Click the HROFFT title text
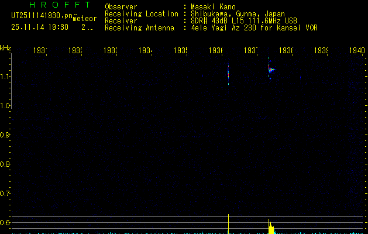The width and height of the screenshot is (368, 234). [x=60, y=5]
